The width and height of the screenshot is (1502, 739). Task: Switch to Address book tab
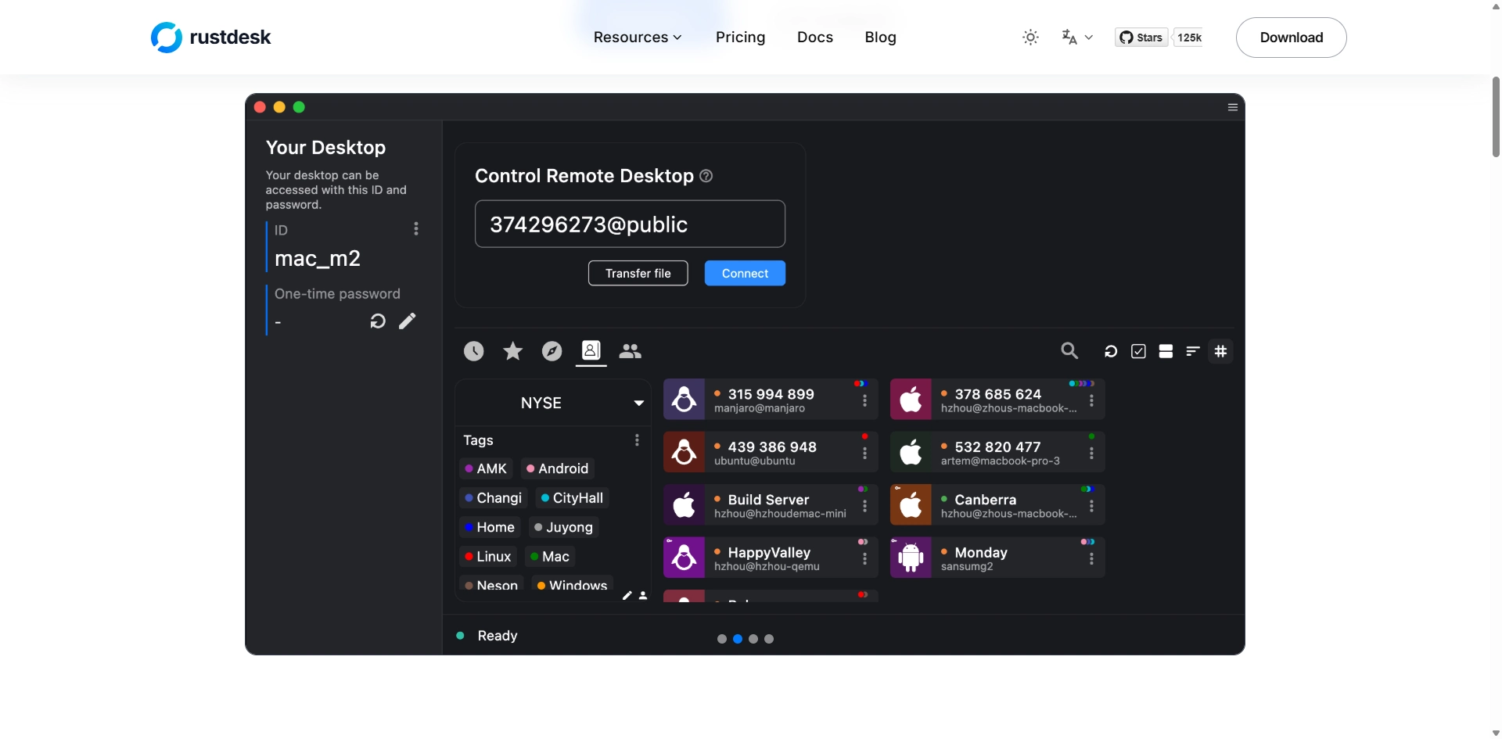coord(591,350)
